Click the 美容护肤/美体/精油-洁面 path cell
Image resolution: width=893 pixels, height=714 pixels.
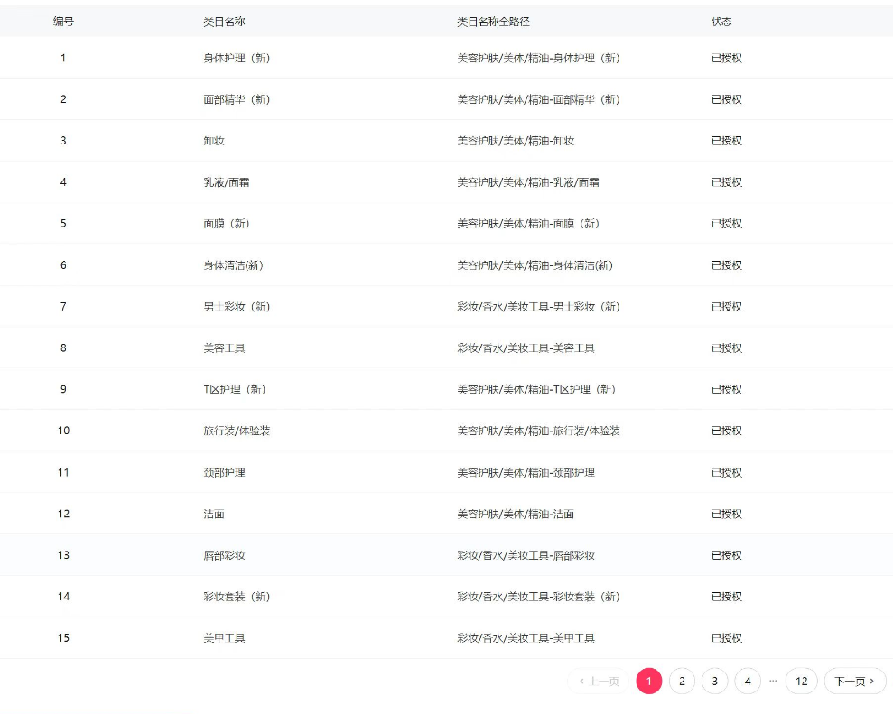516,514
